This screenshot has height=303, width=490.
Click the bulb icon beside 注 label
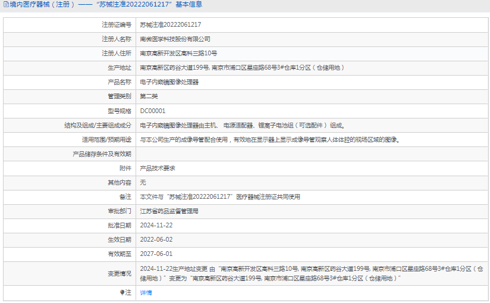[x=122, y=292]
